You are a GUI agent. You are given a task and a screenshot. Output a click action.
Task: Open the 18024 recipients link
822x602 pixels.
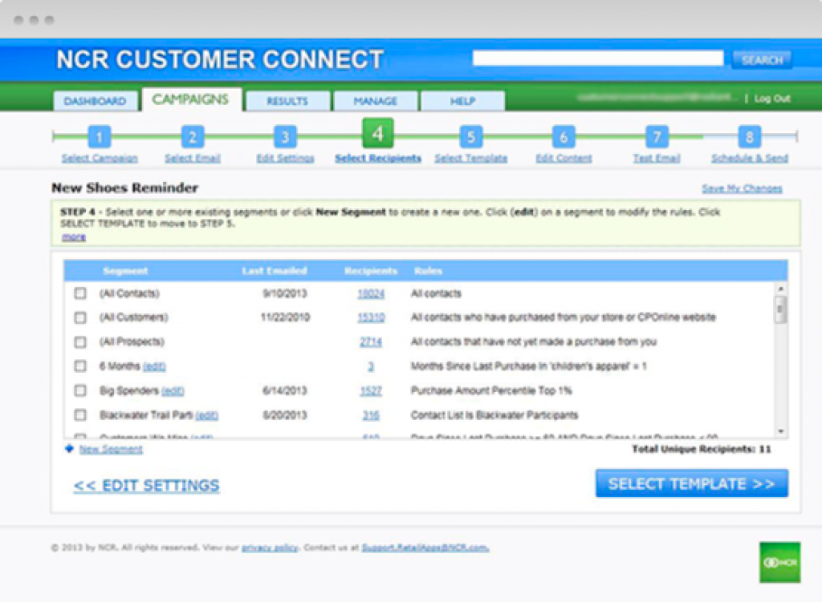pos(372,293)
